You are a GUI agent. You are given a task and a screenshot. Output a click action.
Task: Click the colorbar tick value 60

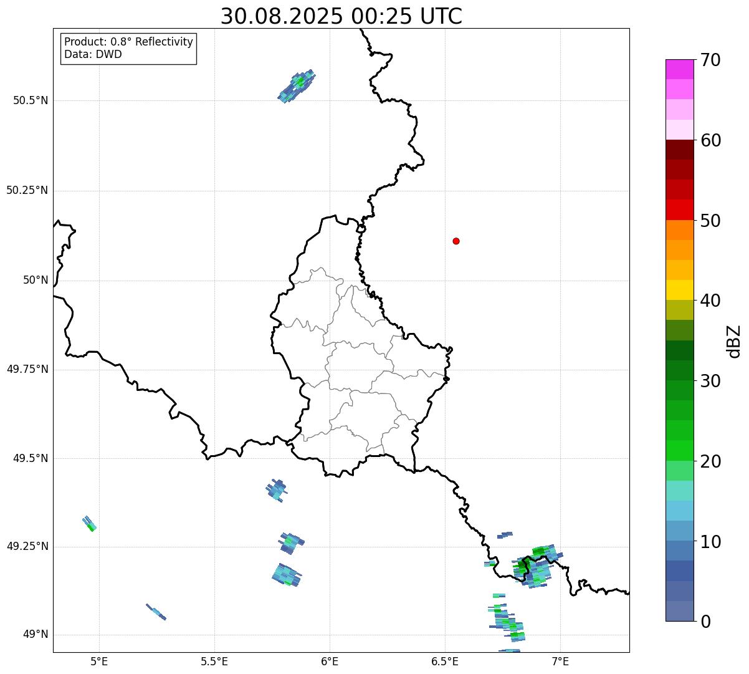coord(710,140)
